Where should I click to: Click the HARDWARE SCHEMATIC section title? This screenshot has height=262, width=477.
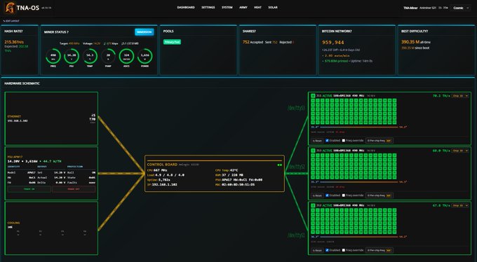click(x=22, y=83)
